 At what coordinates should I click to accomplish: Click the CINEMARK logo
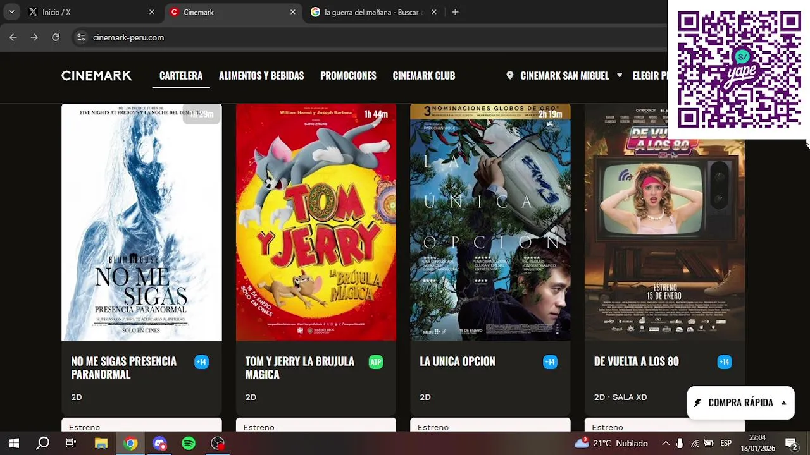click(96, 76)
